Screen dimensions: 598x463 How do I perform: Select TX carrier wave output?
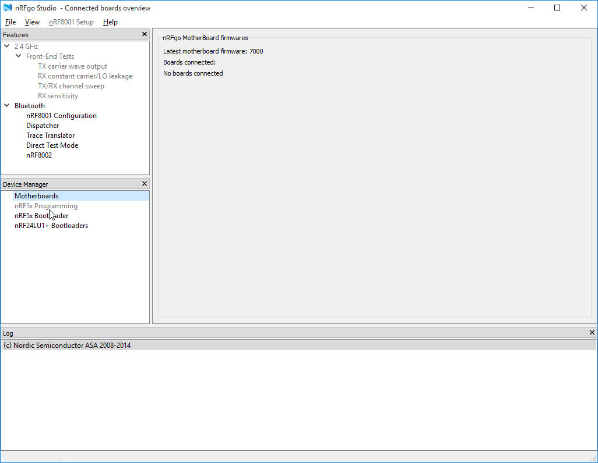click(x=72, y=66)
